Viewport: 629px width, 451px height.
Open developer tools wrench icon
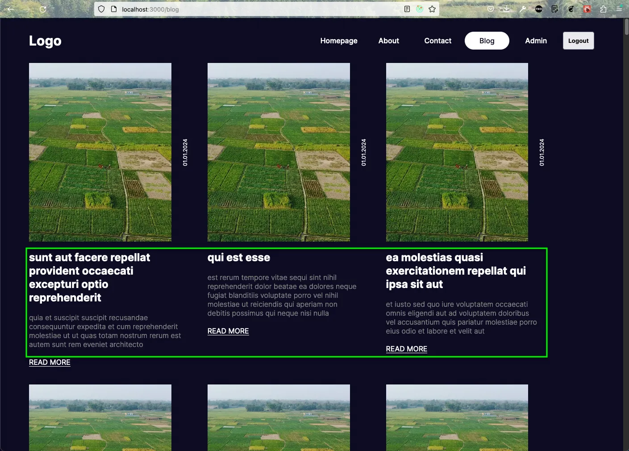tap(523, 9)
